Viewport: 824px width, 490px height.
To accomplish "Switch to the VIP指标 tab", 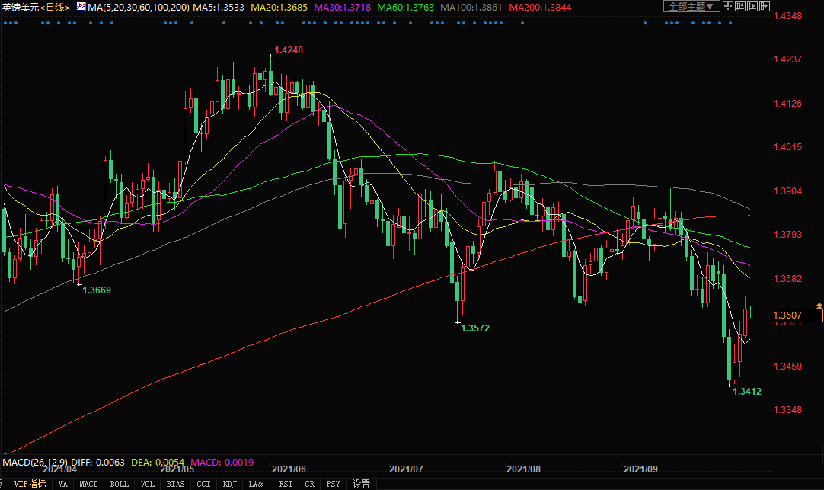I will tap(30, 484).
